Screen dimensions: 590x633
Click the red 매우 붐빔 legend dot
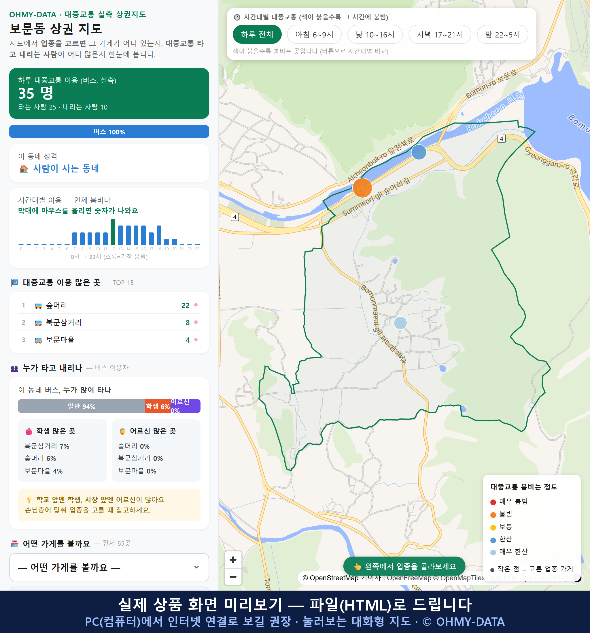(x=493, y=502)
